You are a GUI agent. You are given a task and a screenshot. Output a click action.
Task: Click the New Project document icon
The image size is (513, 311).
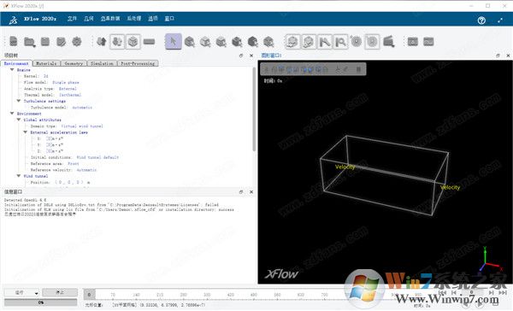pos(14,42)
